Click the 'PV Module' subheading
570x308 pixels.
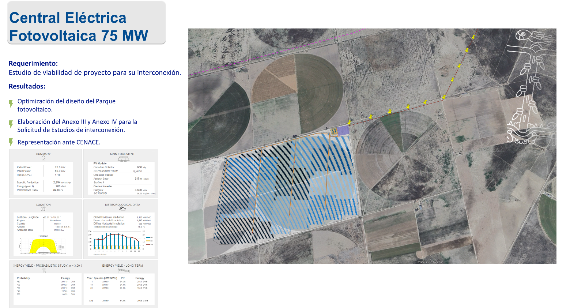pos(100,164)
